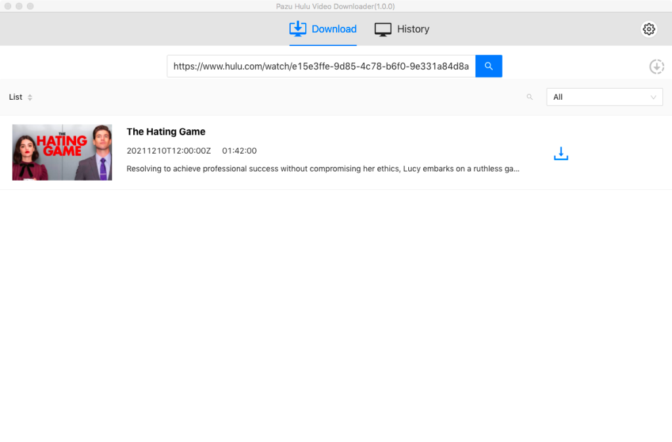This screenshot has width=672, height=442.
Task: Download The Hating Game video
Action: tap(560, 154)
